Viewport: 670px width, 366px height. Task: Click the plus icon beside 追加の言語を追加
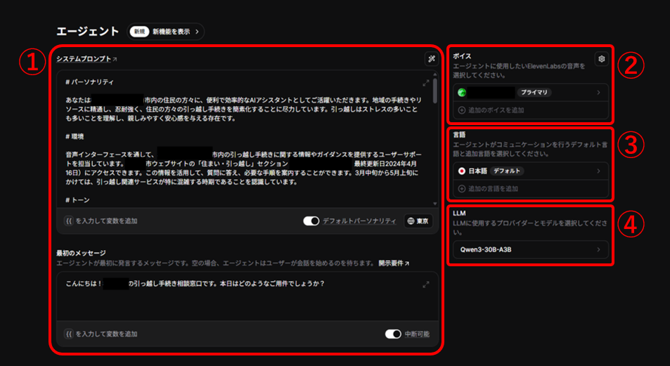pyautogui.click(x=461, y=188)
